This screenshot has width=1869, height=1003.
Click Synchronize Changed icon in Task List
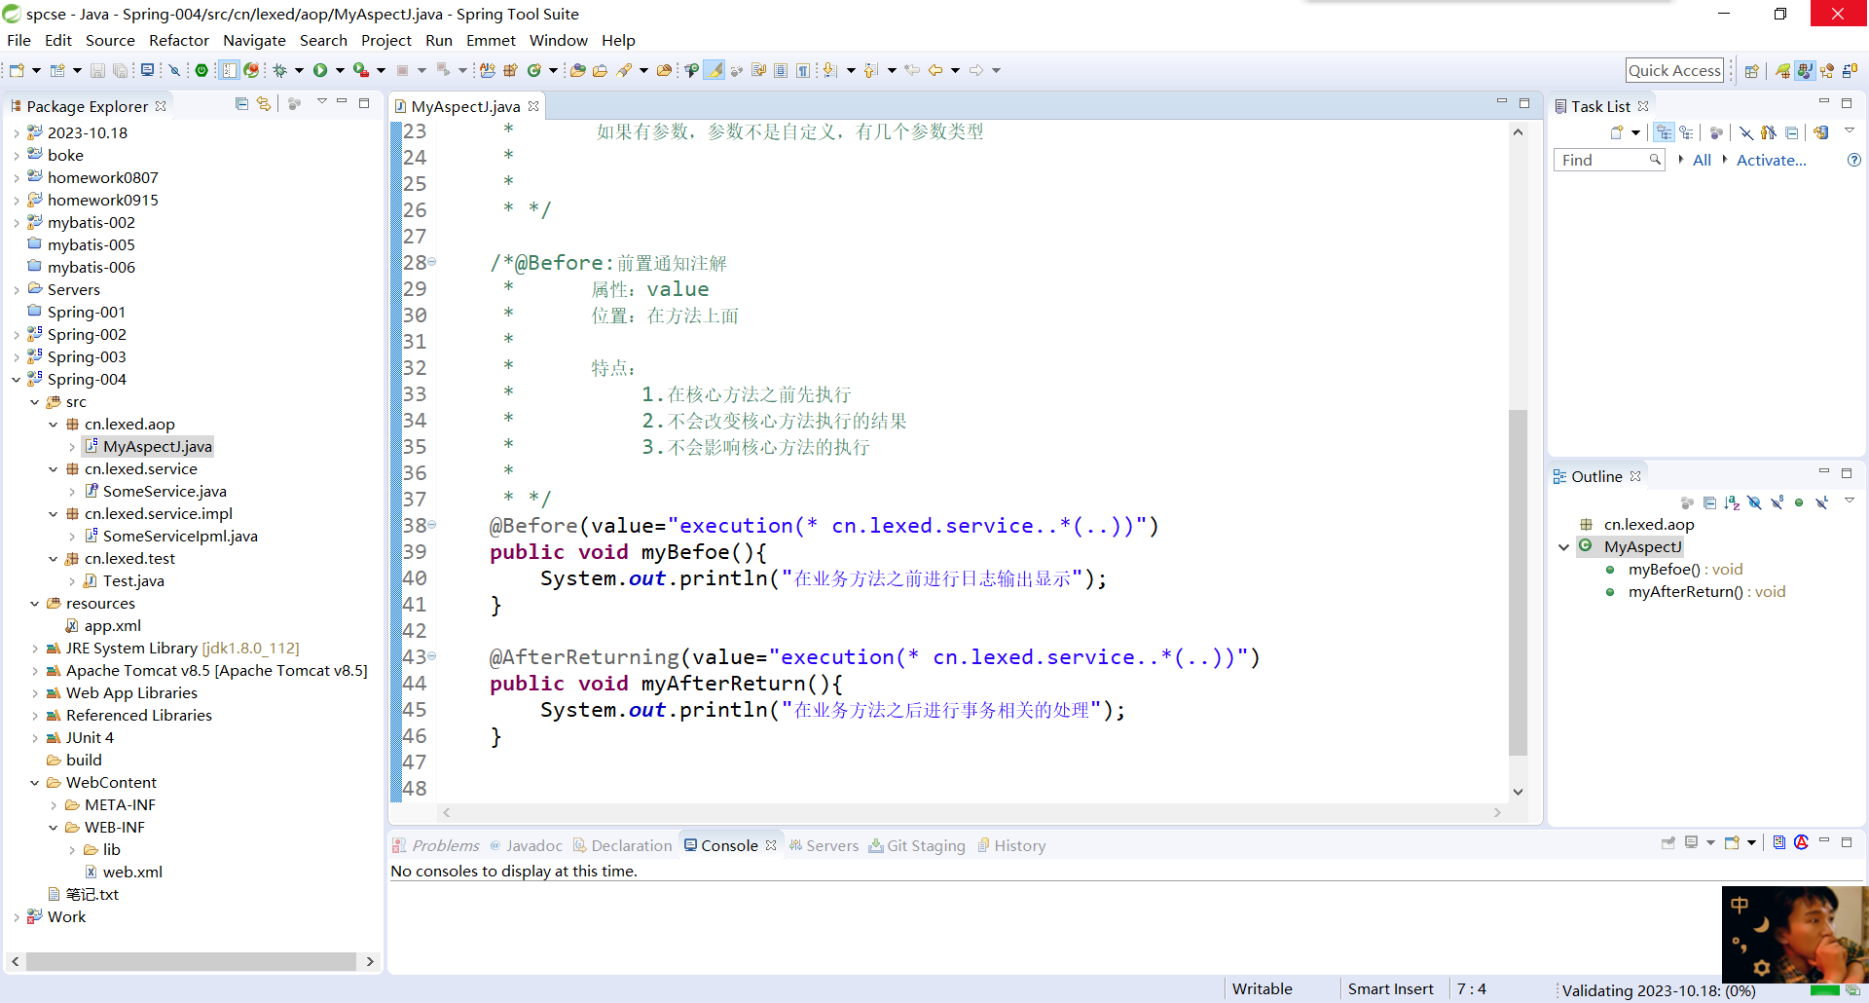coord(1821,132)
